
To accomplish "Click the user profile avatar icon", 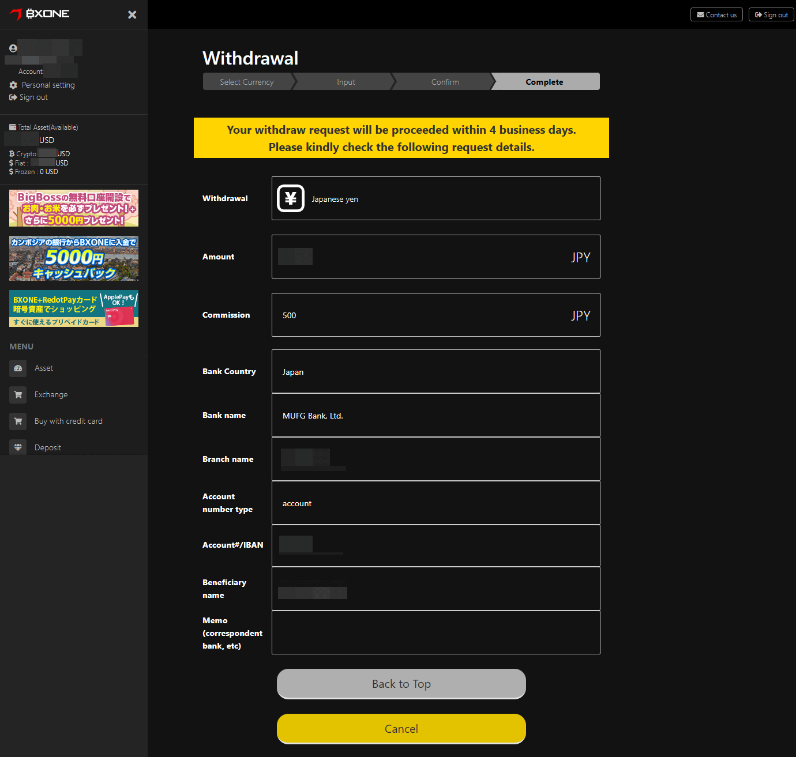I will (13, 48).
